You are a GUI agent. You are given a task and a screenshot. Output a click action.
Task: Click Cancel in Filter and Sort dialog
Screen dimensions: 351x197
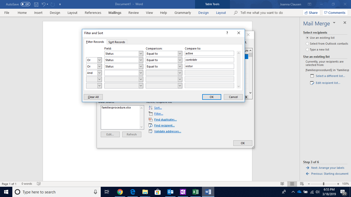(233, 97)
